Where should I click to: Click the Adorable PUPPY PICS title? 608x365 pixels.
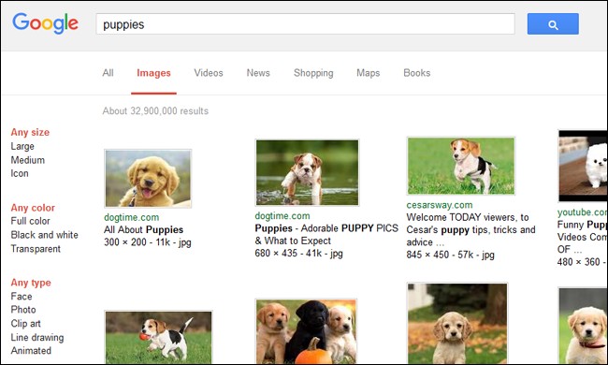click(x=326, y=234)
